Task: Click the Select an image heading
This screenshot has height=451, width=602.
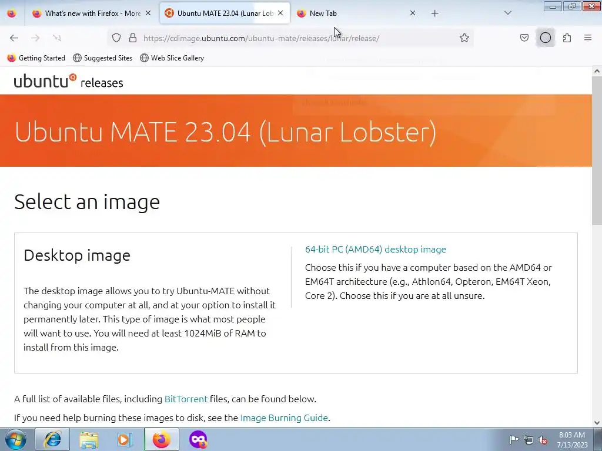Action: coord(87,201)
